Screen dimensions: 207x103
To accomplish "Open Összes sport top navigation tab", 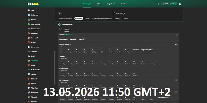I will 87,4.
